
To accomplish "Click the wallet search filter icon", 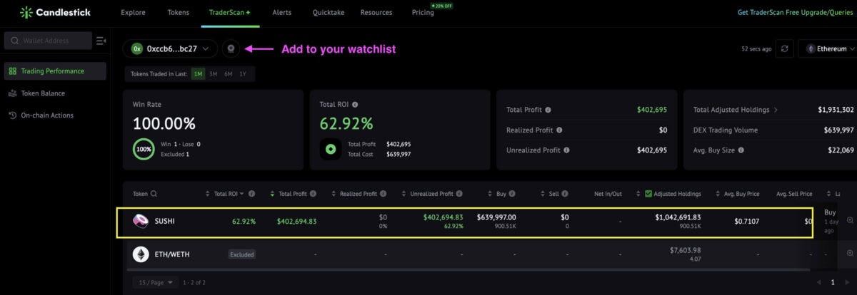I will click(x=101, y=41).
